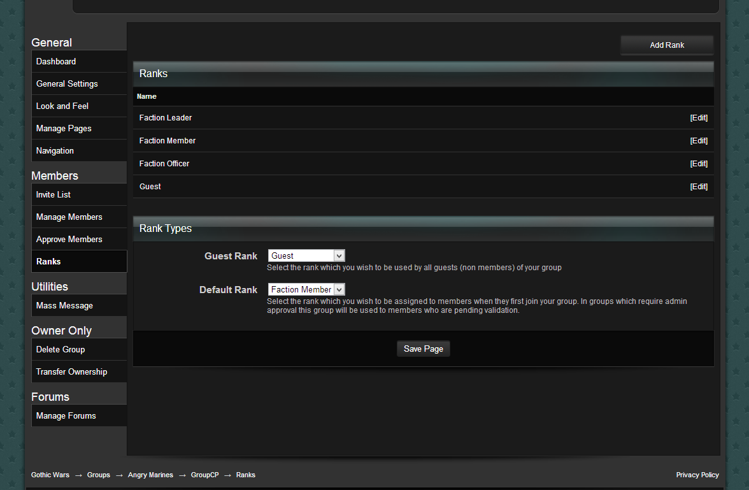Select Manage Pages in sidebar
Image resolution: width=749 pixels, height=490 pixels.
[79, 128]
